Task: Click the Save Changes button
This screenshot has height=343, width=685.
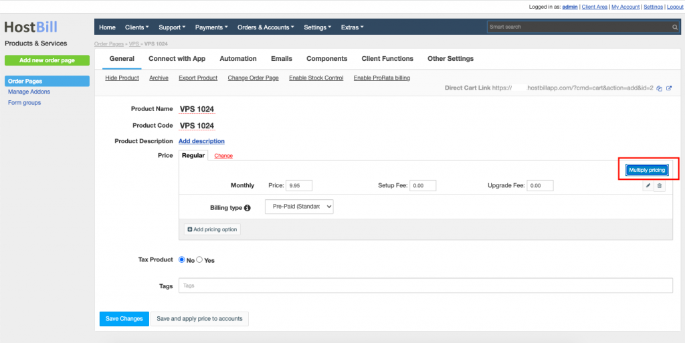Action: pyautogui.click(x=124, y=319)
